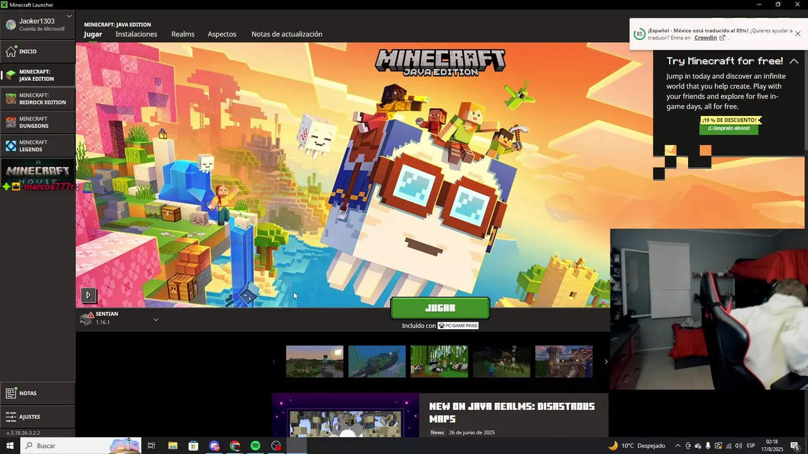Open the dark night-scene screenshot thumbnail
The width and height of the screenshot is (808, 454).
[502, 361]
